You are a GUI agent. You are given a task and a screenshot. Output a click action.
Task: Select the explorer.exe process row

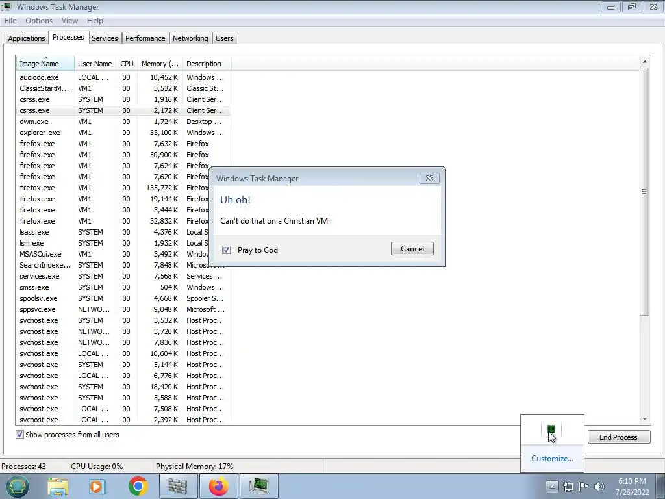click(123, 133)
